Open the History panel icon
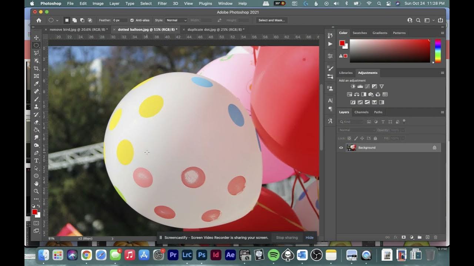The width and height of the screenshot is (474, 266). point(330,35)
